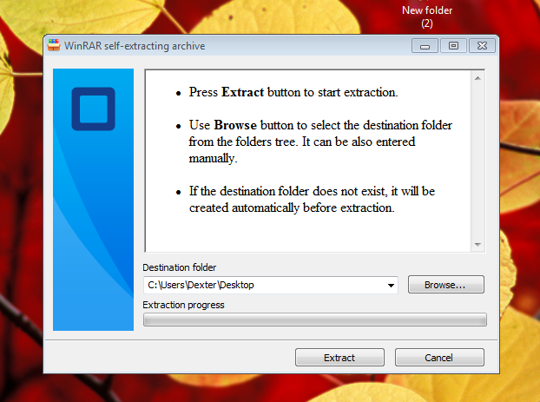The image size is (540, 402).
Task: Minimize the WinRAR self-extracting archive window
Action: coord(425,46)
